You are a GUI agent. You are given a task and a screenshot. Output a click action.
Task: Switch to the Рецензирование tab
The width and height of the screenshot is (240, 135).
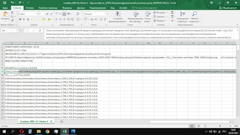click(98, 8)
